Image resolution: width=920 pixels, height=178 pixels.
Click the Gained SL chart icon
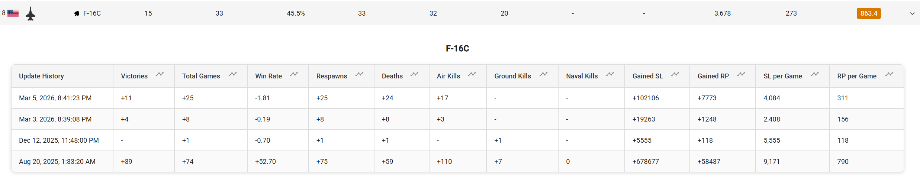675,74
